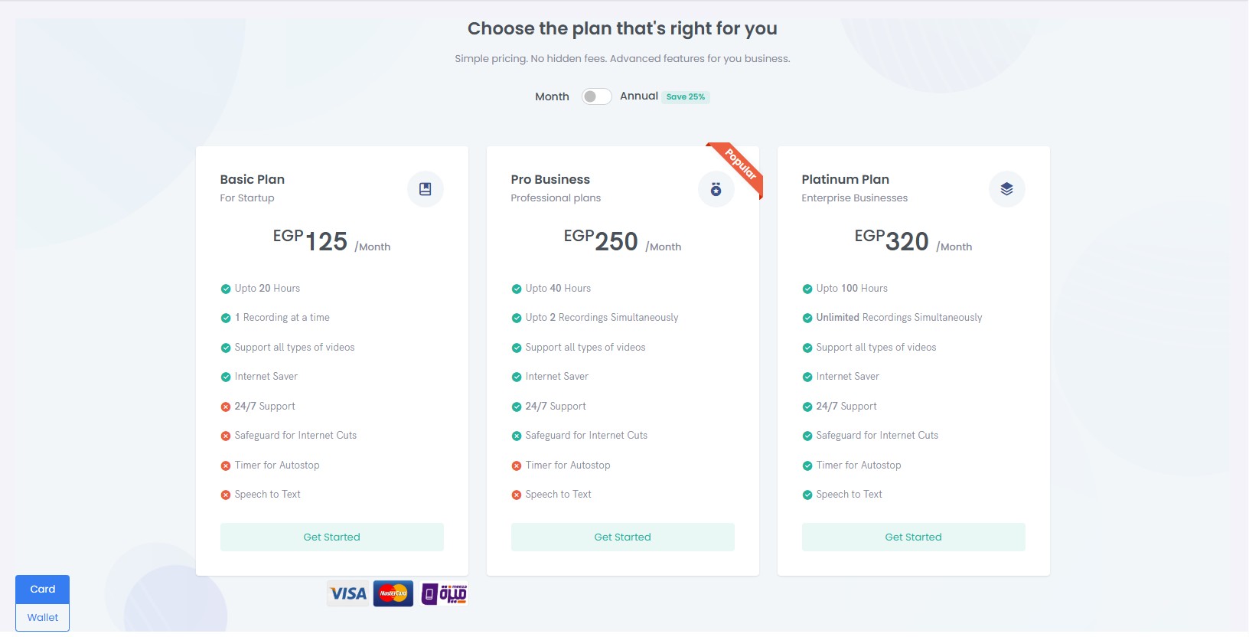
Task: Click the Meeza payment logo
Action: [444, 593]
